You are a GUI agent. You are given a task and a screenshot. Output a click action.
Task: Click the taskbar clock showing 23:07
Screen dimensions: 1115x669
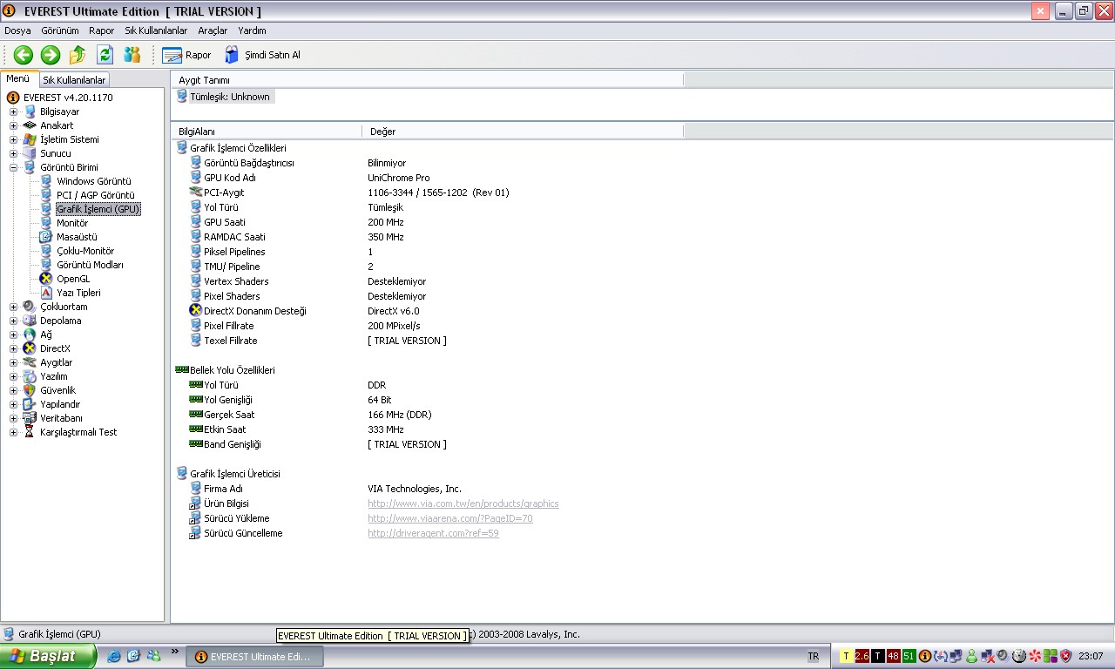(1091, 657)
